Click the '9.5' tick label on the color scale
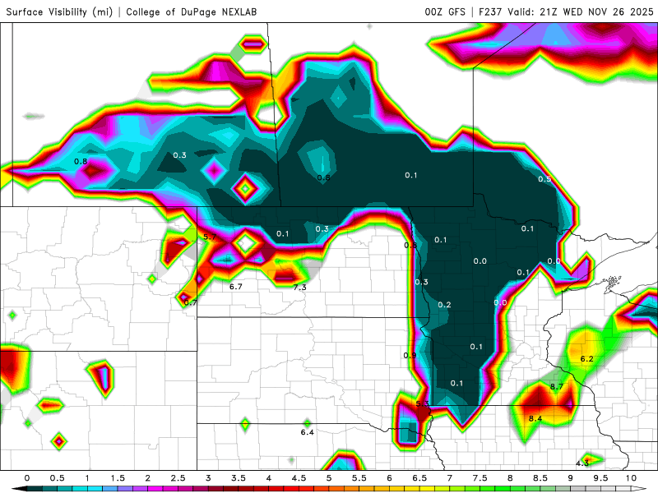This screenshot has width=658, height=493. [601, 478]
